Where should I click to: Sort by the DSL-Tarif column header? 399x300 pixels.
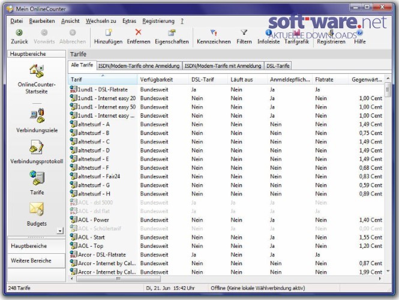[208, 79]
